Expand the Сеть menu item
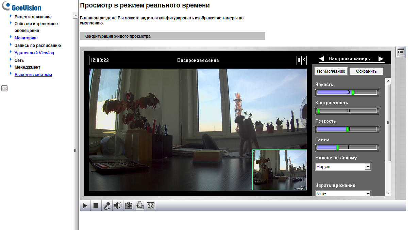Screen dimensions: 419x230 (19, 60)
